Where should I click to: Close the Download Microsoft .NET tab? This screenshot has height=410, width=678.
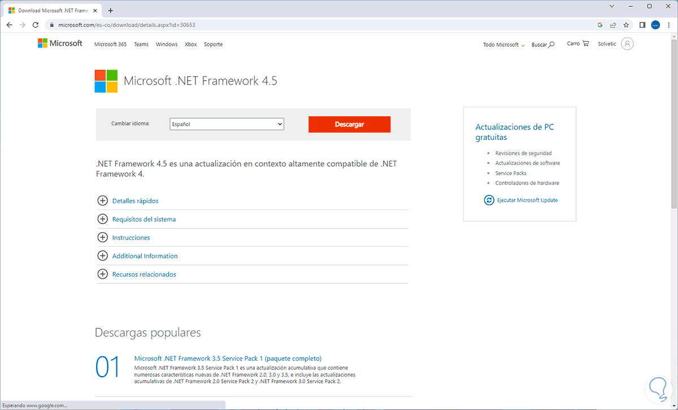point(95,10)
